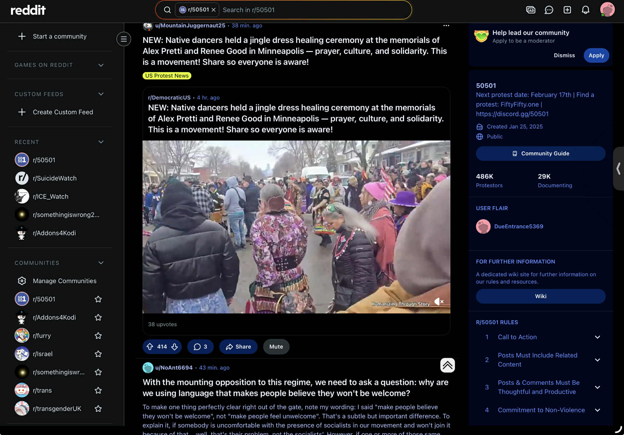624x435 pixels.
Task: Upvote the jingle dress ceremony post
Action: point(150,347)
